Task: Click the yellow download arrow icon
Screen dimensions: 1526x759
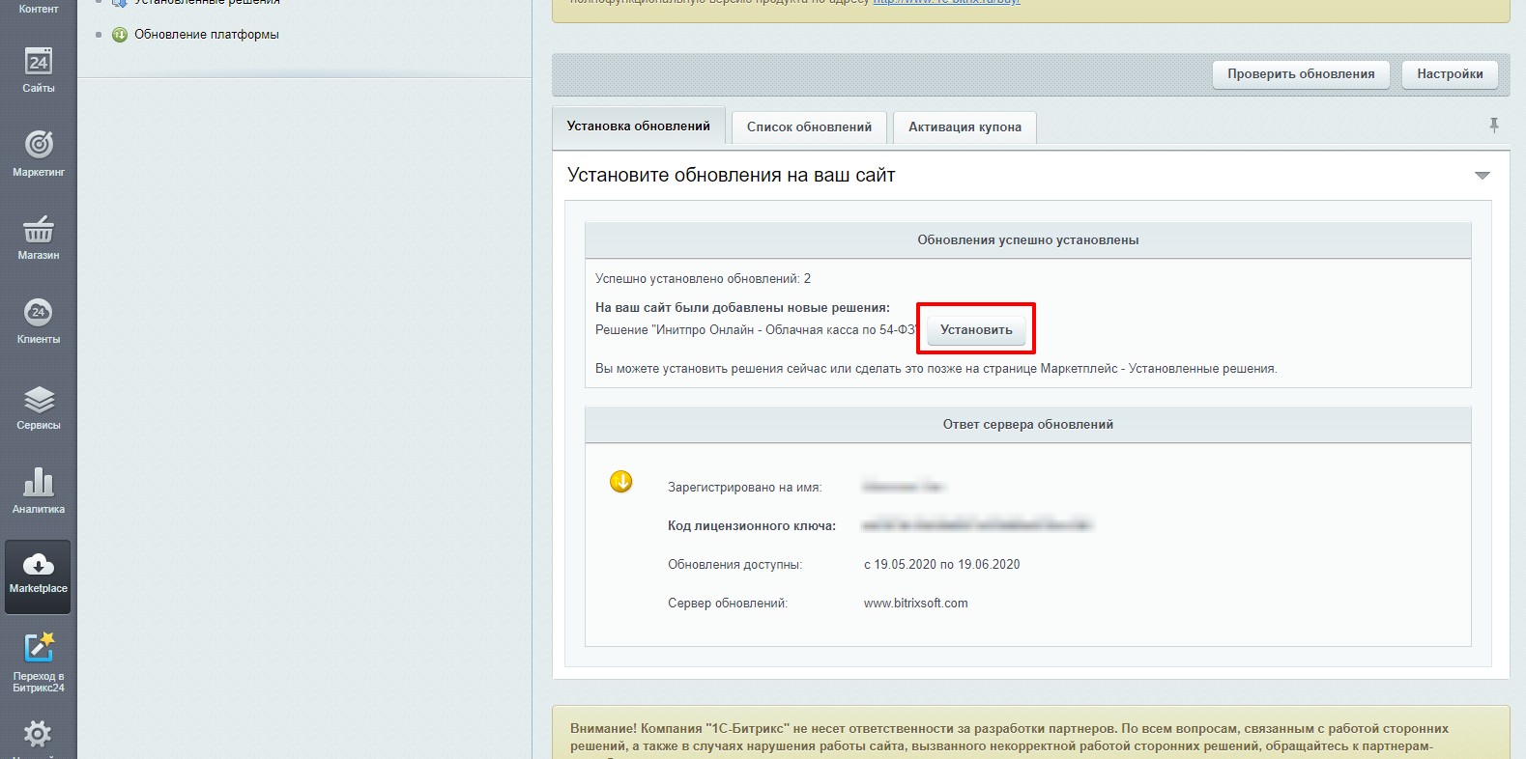Action: [x=621, y=481]
